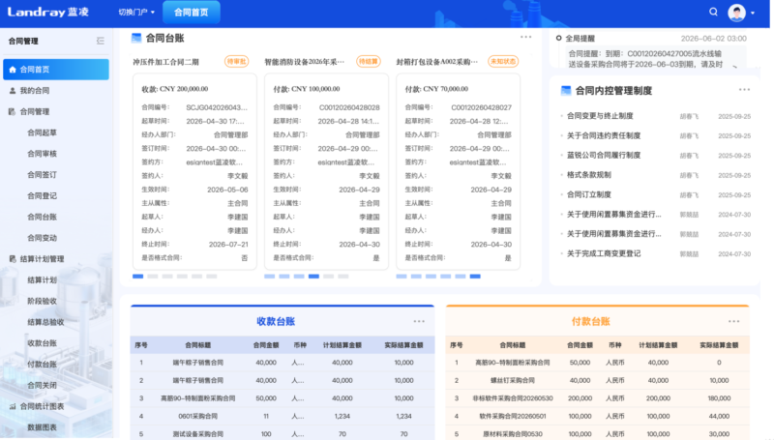
Task: Open the user avatar menu
Action: click(736, 13)
